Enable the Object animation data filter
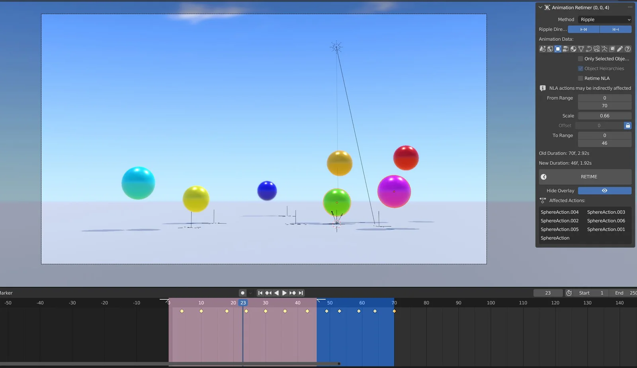The image size is (637, 368). pos(558,48)
